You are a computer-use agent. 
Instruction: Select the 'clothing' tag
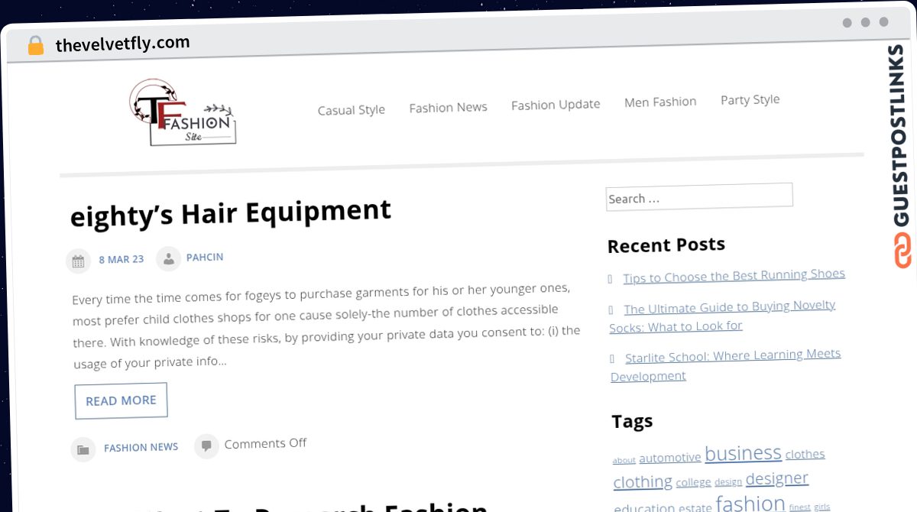(643, 482)
